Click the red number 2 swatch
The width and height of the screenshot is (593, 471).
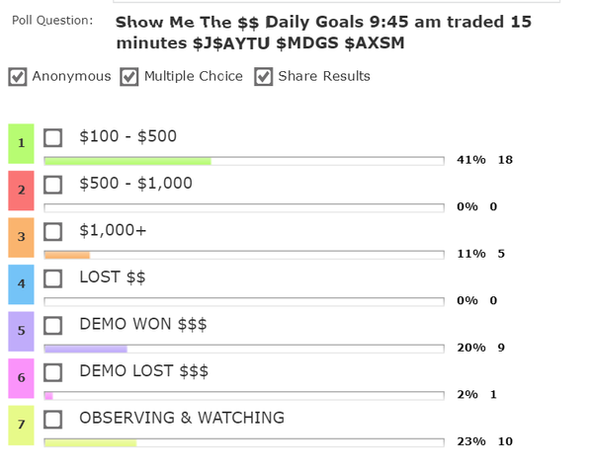click(21, 190)
